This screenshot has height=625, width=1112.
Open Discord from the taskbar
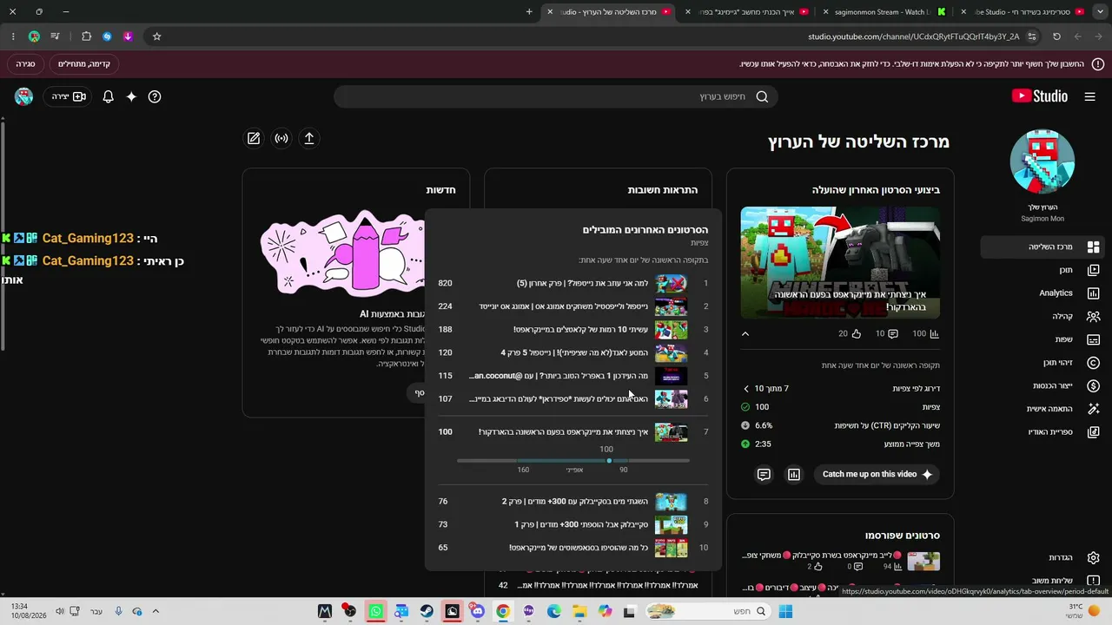[478, 611]
